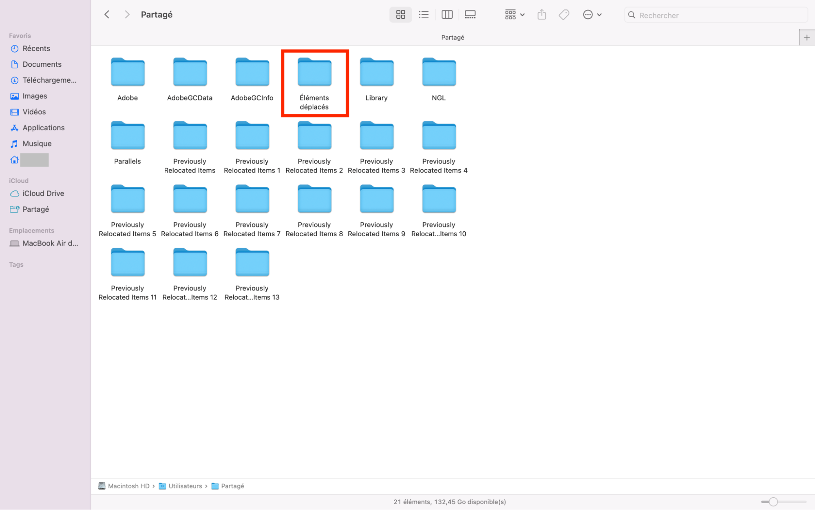Open the more actions ellipsis menu
815x510 pixels.
[592, 15]
